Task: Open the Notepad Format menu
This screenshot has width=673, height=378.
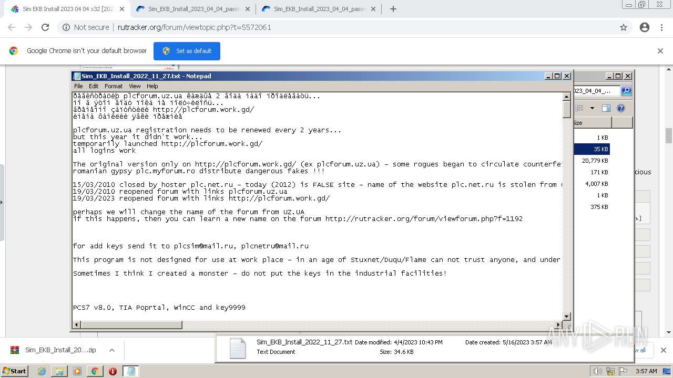Action: point(114,86)
